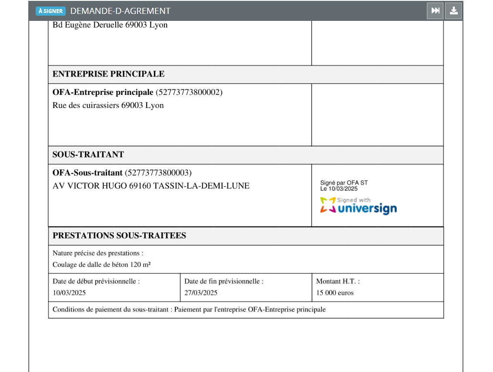
Task: Download the document with the download icon
Action: click(453, 11)
